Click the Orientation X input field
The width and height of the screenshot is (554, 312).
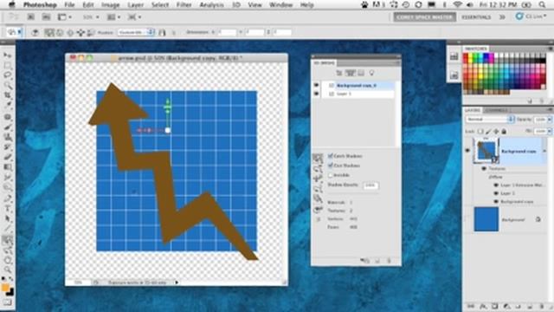pyautogui.click(x=227, y=32)
